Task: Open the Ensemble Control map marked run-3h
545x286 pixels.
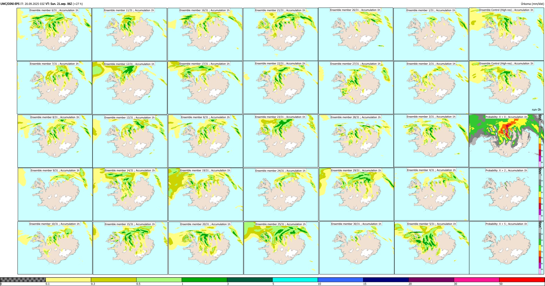Action: click(x=507, y=87)
